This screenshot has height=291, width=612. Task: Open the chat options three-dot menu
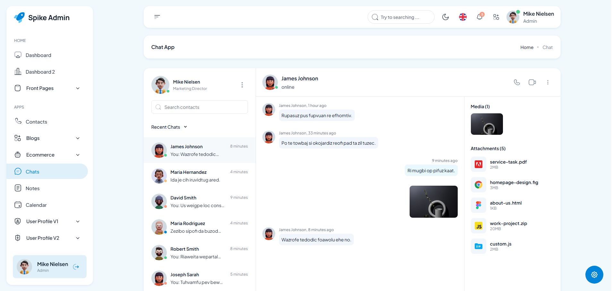548,82
